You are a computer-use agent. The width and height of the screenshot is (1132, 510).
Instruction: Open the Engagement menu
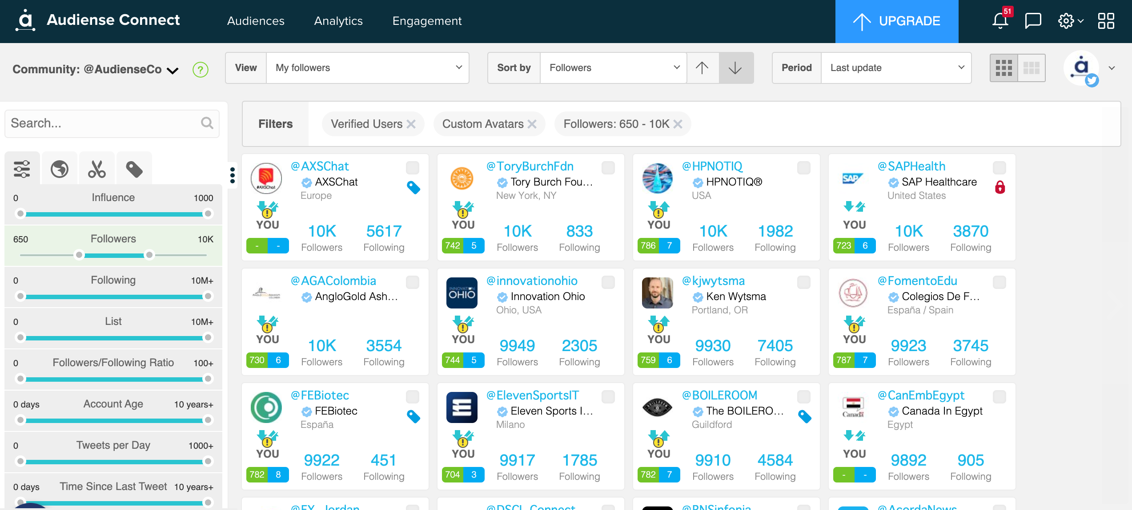(x=427, y=21)
